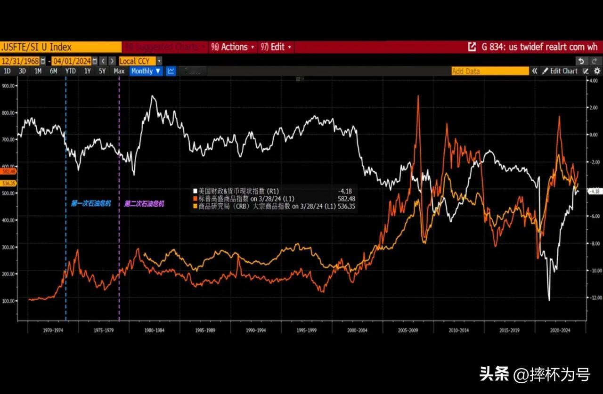Open chart settings gear icon
Screen dimensions: 603x394
[x=597, y=71]
